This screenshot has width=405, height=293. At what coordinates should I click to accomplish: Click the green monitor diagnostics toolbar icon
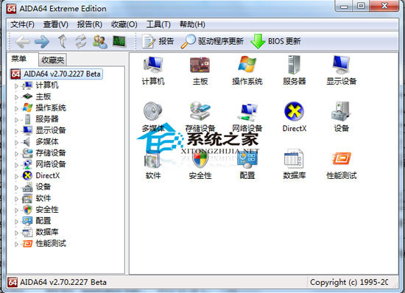pos(119,41)
